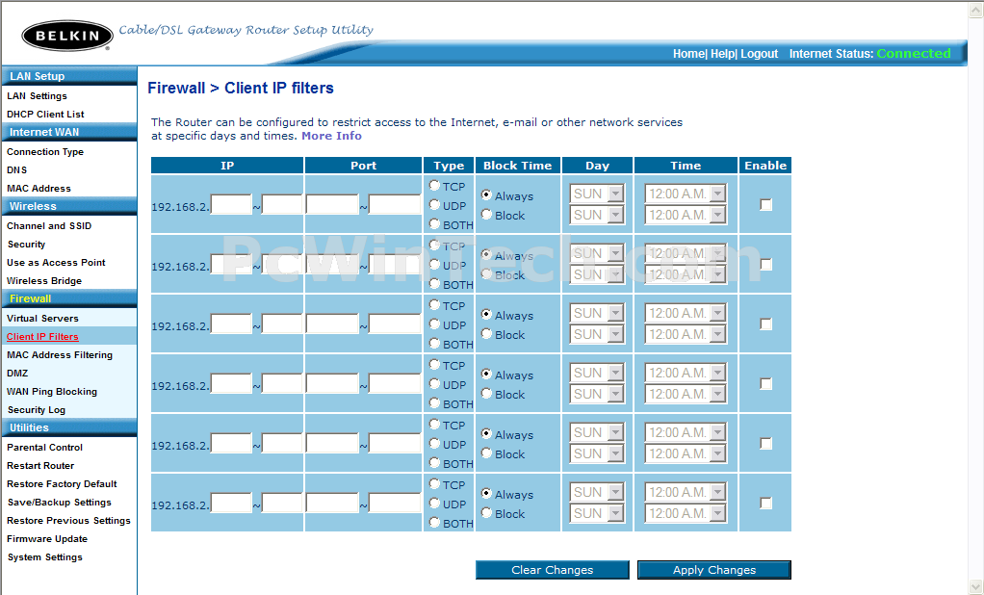
Task: Open WAN Ping Blocking page
Action: click(x=52, y=391)
